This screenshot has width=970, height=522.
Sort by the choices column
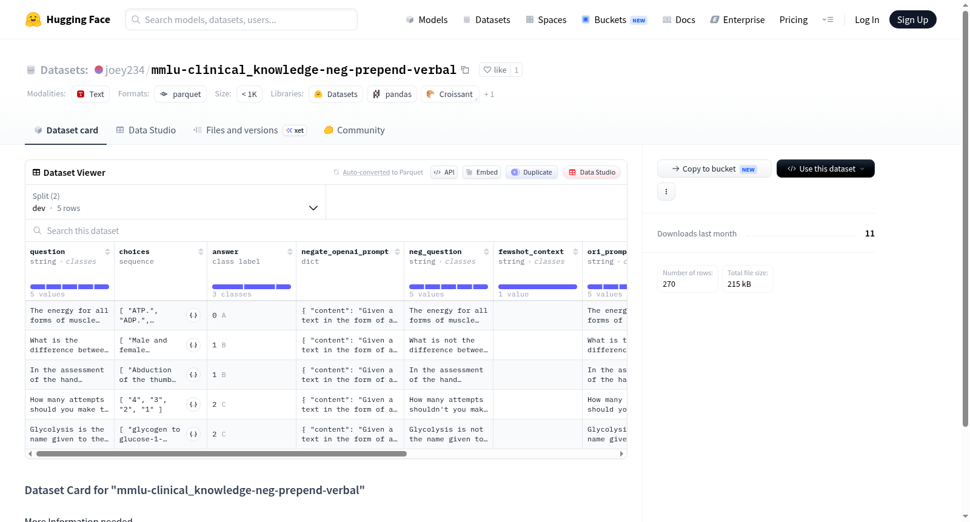tap(201, 252)
